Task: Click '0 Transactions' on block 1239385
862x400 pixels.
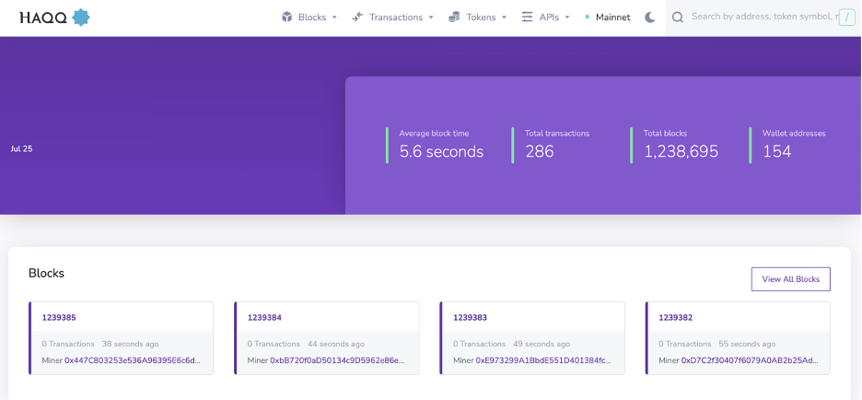Action: click(x=68, y=344)
